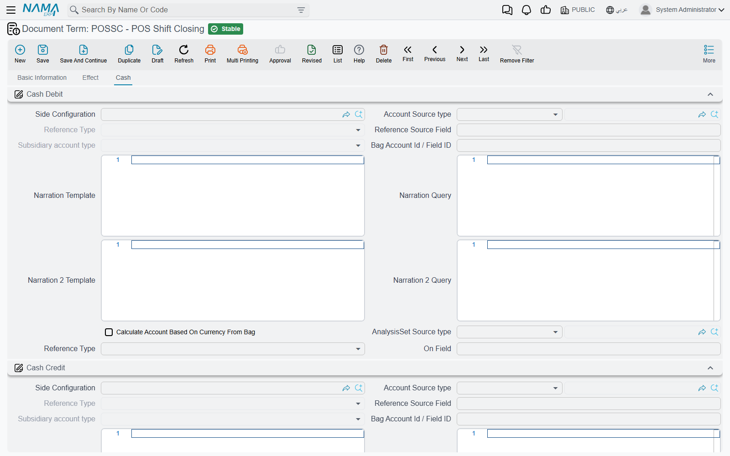
Task: Select the Cash tab
Action: tap(123, 78)
